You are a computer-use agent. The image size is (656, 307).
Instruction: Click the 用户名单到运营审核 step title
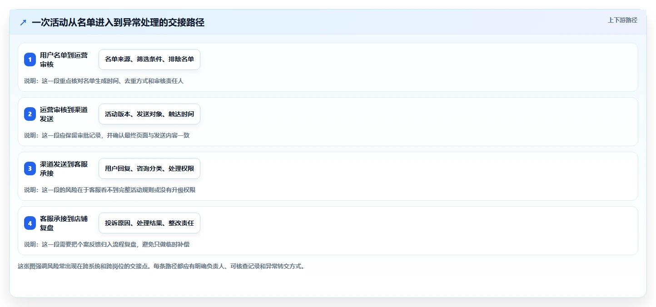tap(64, 59)
